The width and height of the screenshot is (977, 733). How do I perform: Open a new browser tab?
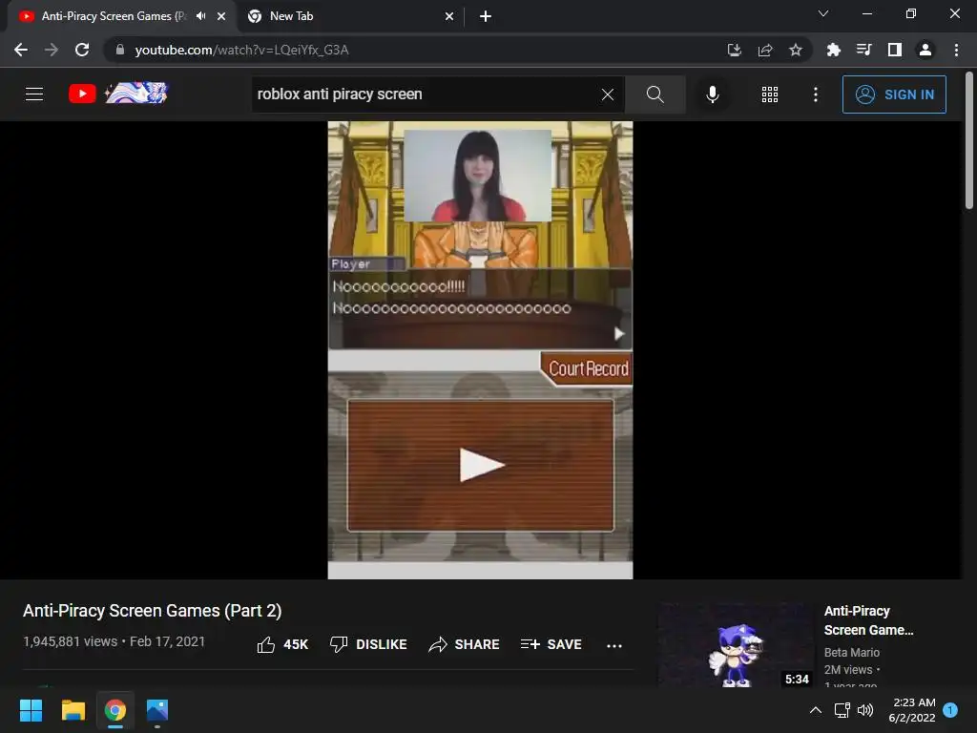pos(486,16)
